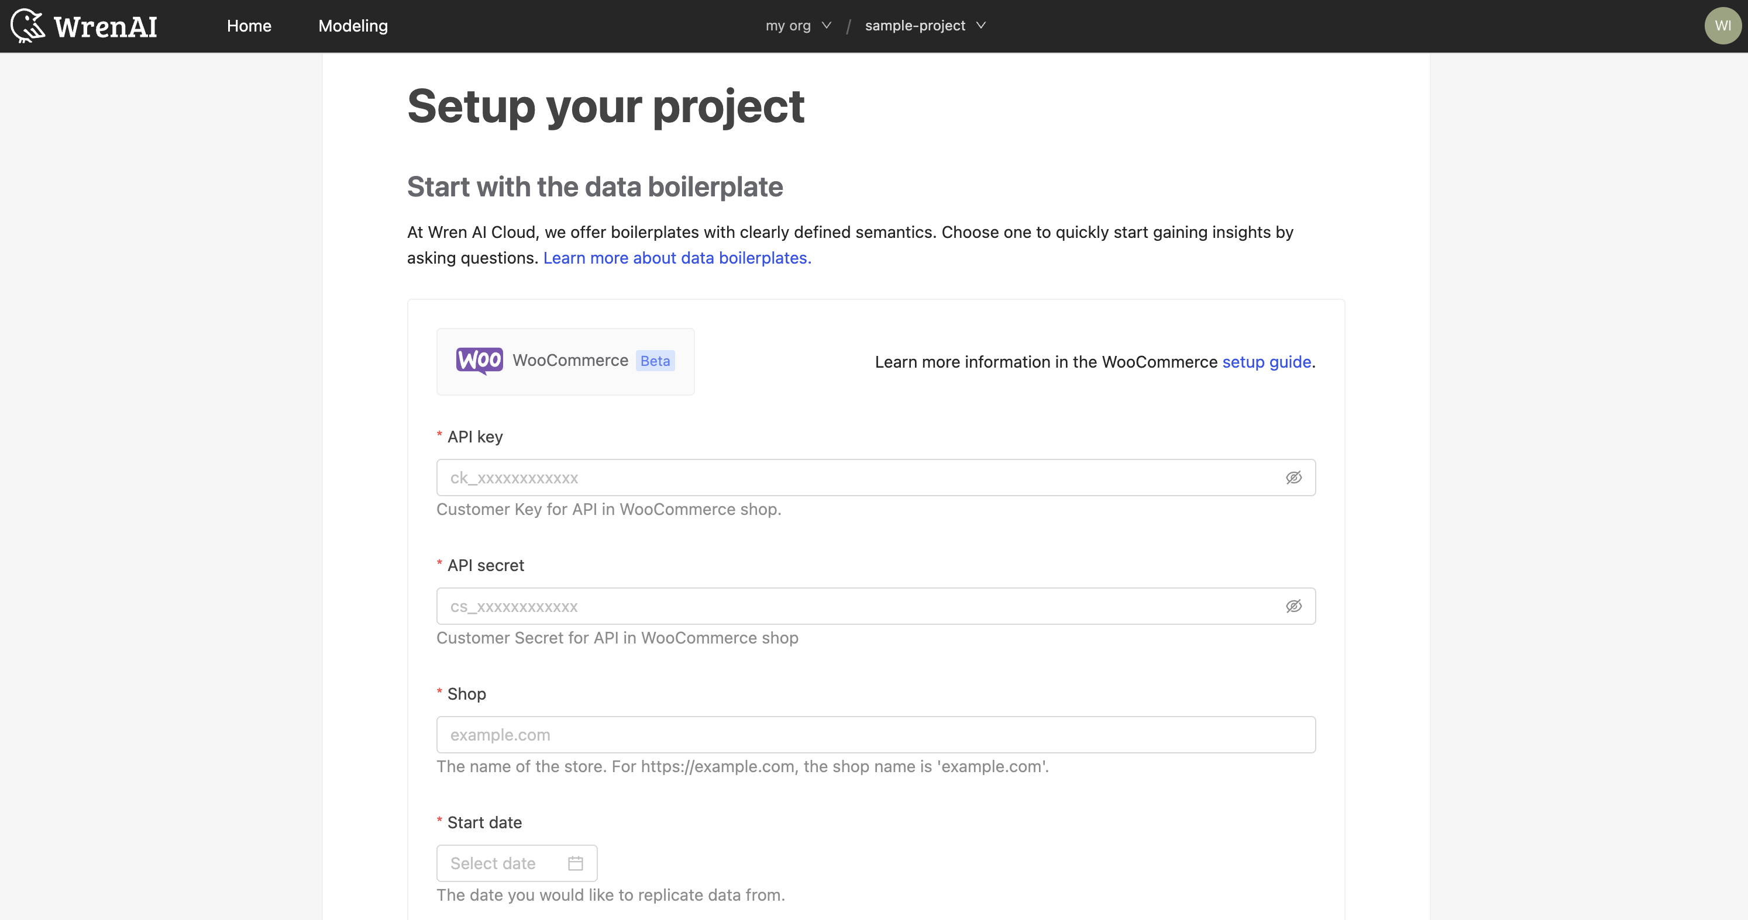Focus the API secret input field
1748x920 pixels.
coord(875,606)
